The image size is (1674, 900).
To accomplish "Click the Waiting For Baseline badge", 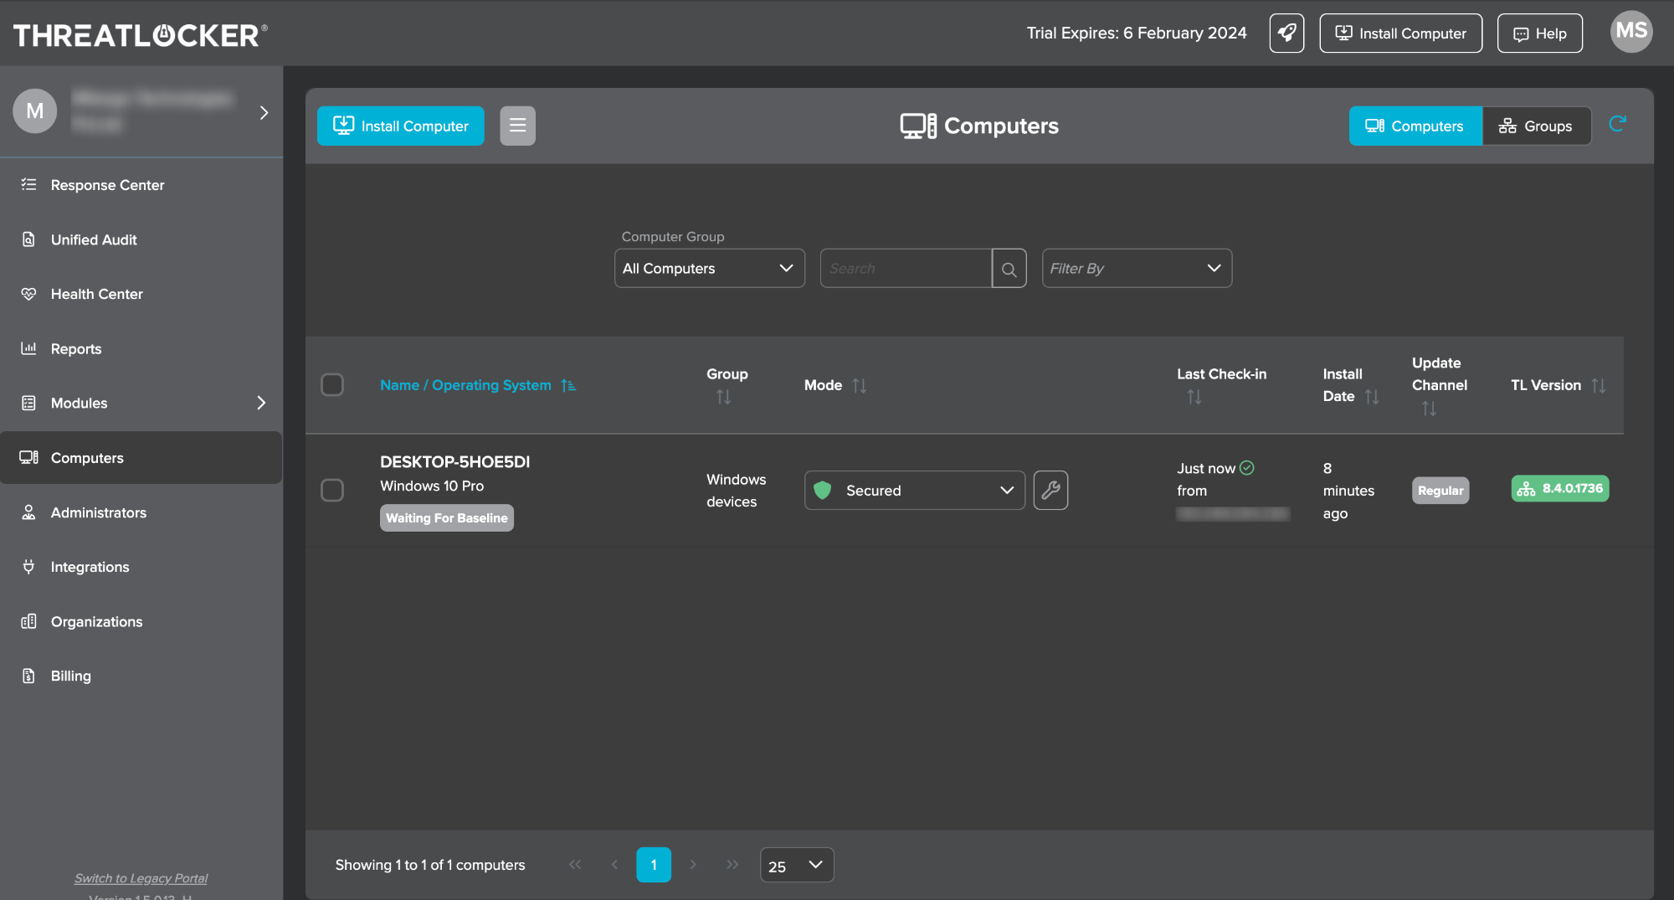I will 447,518.
